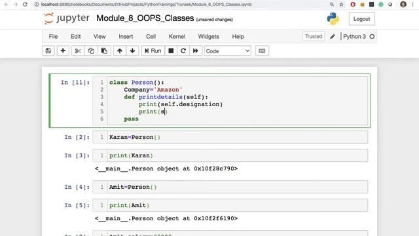Open the browser three-dot menu

(412, 5)
